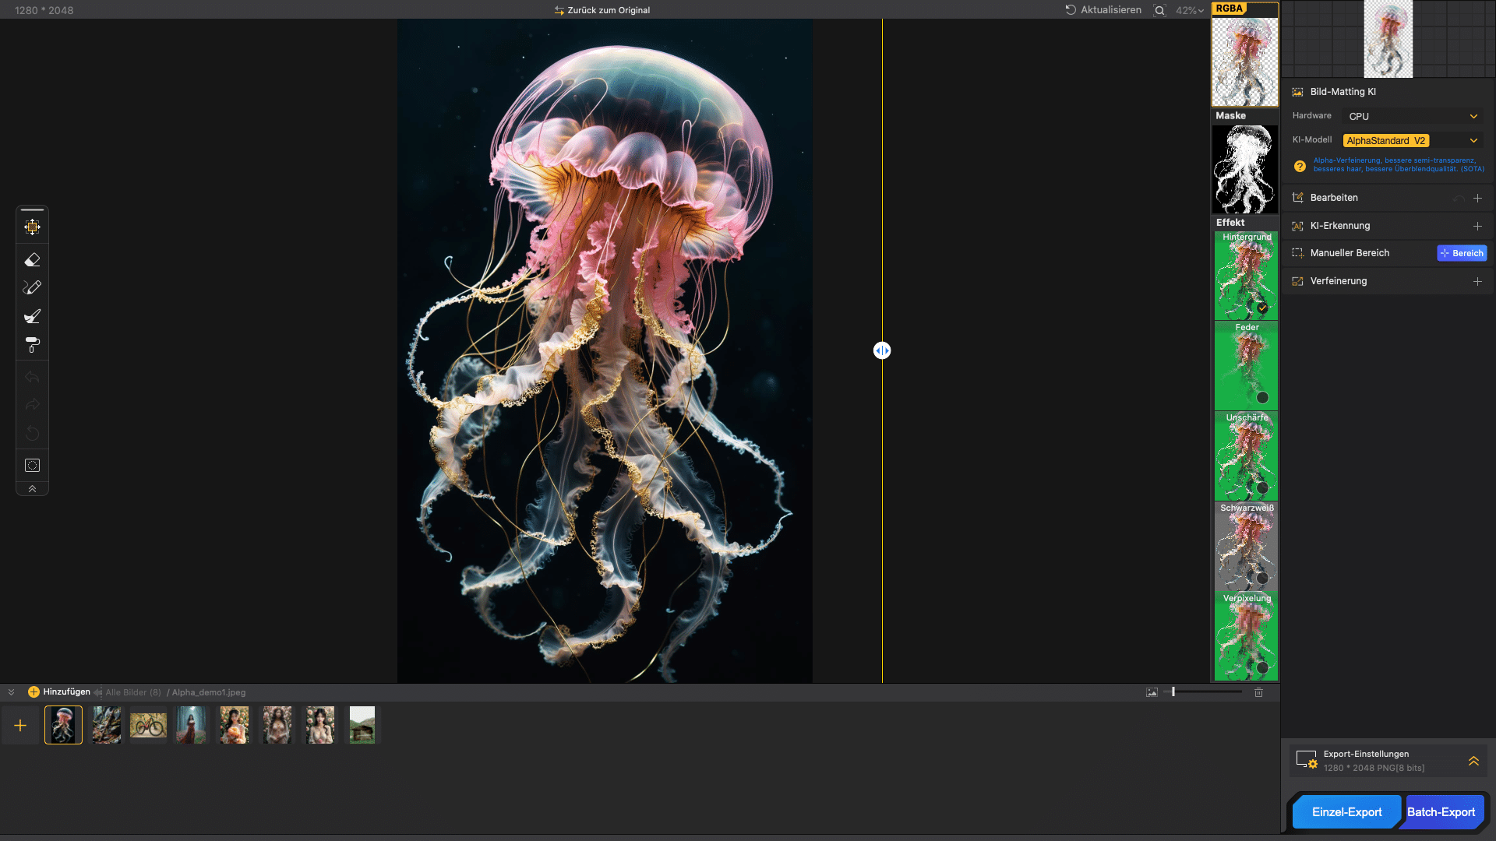Click the zoom magnifier icon in top bar
The image size is (1496, 841).
[1159, 10]
